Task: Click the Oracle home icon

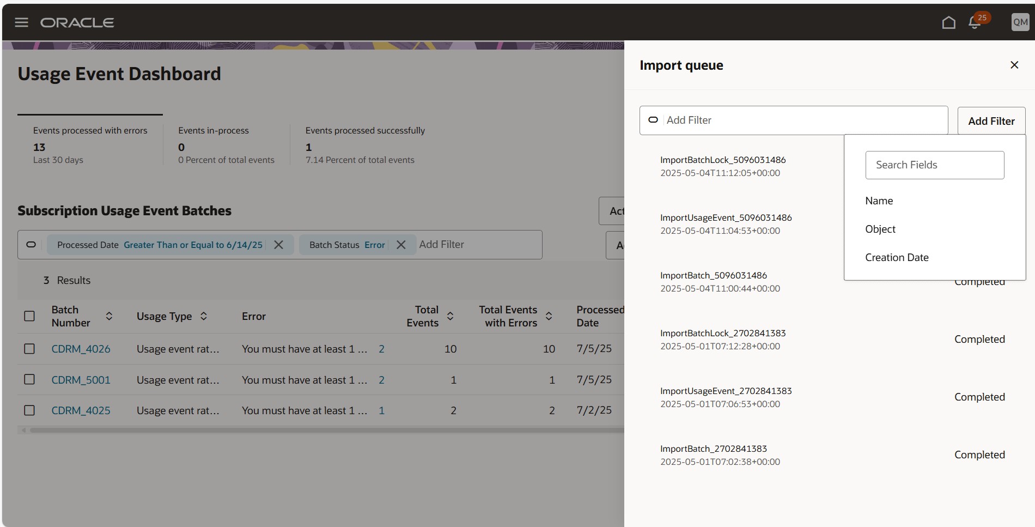Action: (x=949, y=22)
